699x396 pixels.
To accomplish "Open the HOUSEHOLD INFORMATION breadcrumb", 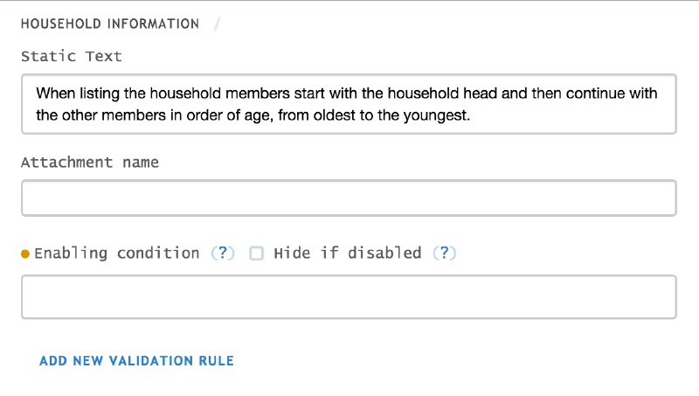I will tap(110, 24).
